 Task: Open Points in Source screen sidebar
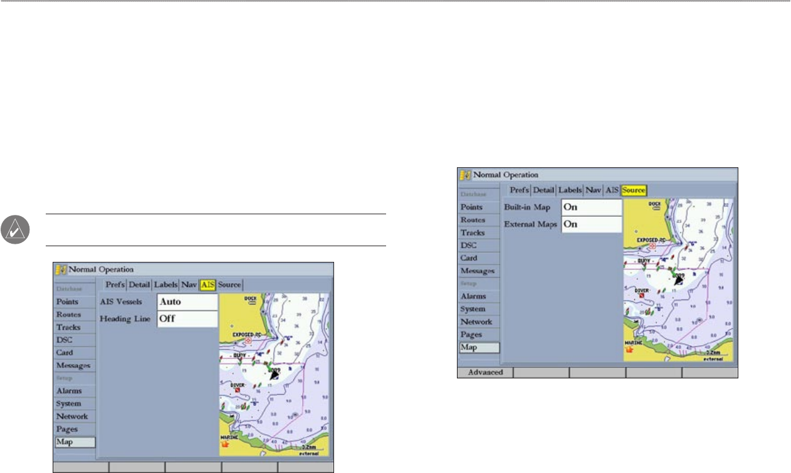(479, 207)
